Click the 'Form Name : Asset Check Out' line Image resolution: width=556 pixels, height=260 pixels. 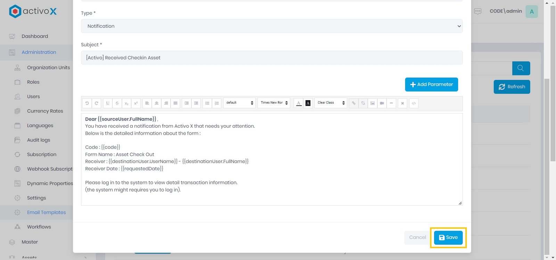coord(120,154)
